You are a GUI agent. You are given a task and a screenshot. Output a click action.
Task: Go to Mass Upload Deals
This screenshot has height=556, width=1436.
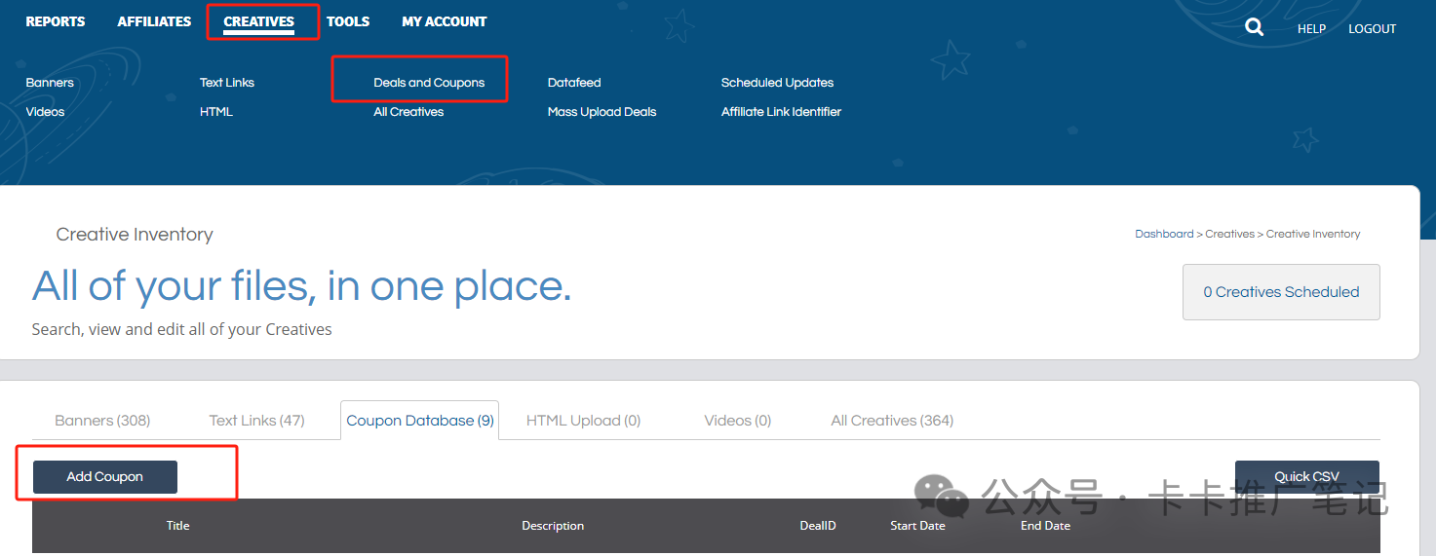point(602,112)
